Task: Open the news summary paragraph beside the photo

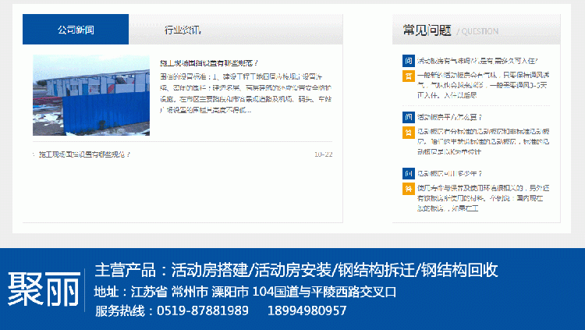Action: tap(246, 93)
